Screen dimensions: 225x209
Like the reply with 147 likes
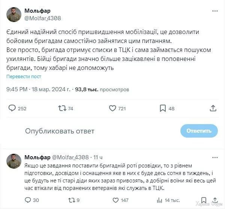pos(113,200)
